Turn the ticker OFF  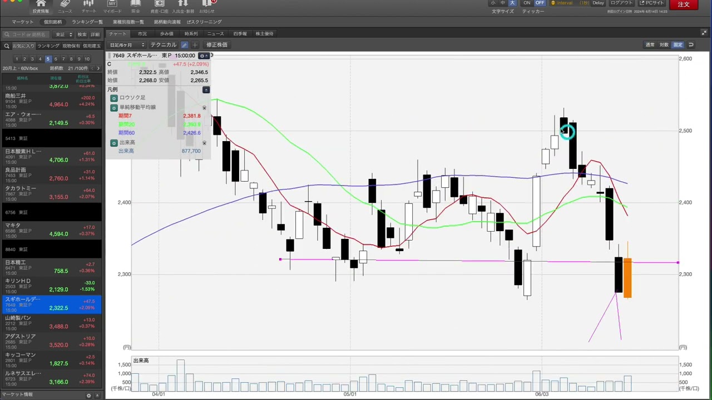click(540, 3)
